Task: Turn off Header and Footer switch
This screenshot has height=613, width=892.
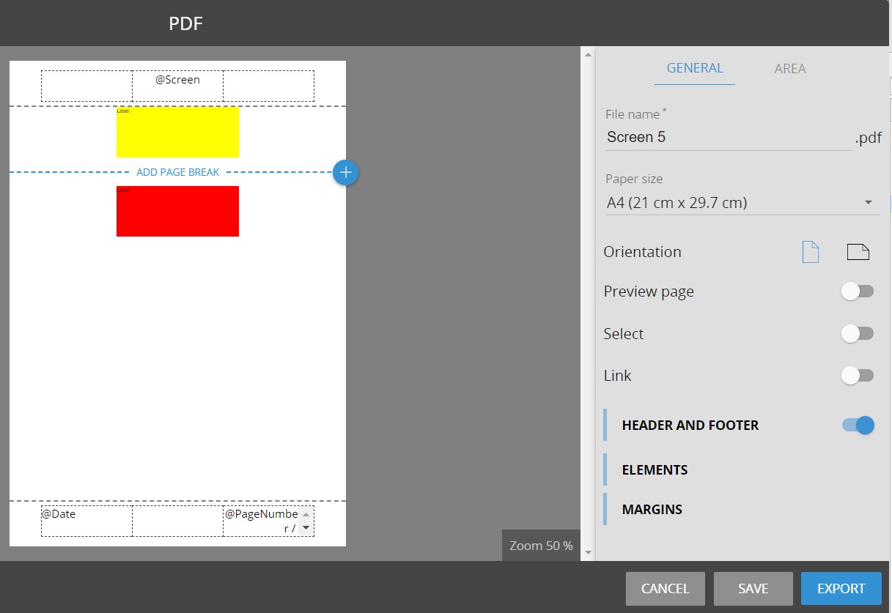Action: pos(858,425)
